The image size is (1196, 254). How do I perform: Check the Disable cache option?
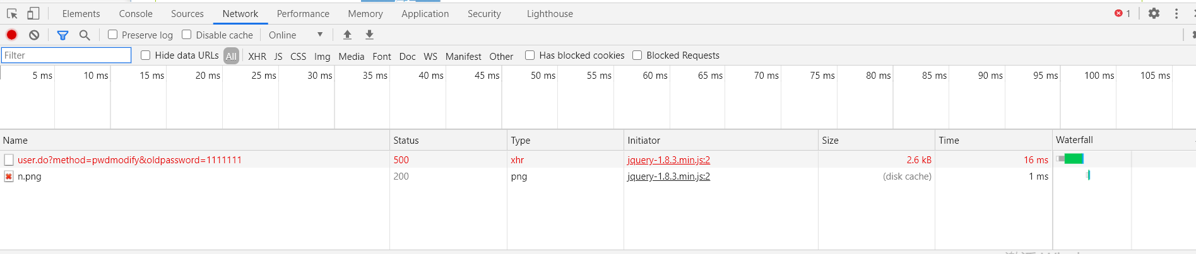pos(187,35)
